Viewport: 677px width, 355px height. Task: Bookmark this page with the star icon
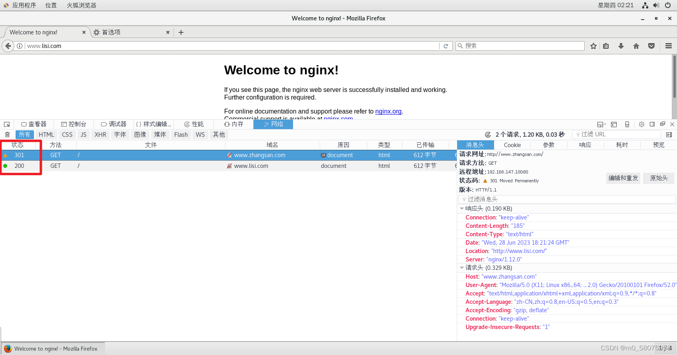[x=593, y=46]
